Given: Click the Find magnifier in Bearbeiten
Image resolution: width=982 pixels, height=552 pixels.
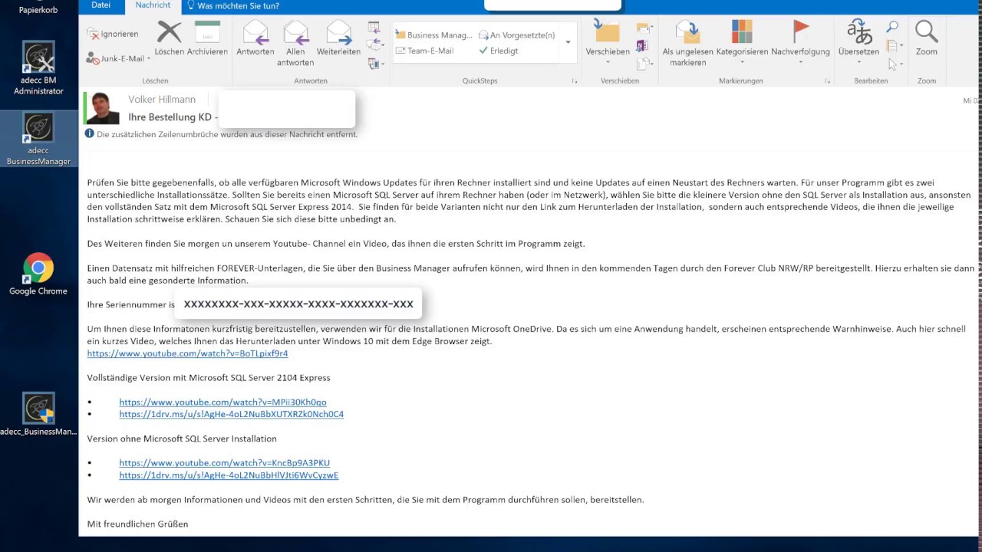Looking at the screenshot, I should (x=892, y=28).
